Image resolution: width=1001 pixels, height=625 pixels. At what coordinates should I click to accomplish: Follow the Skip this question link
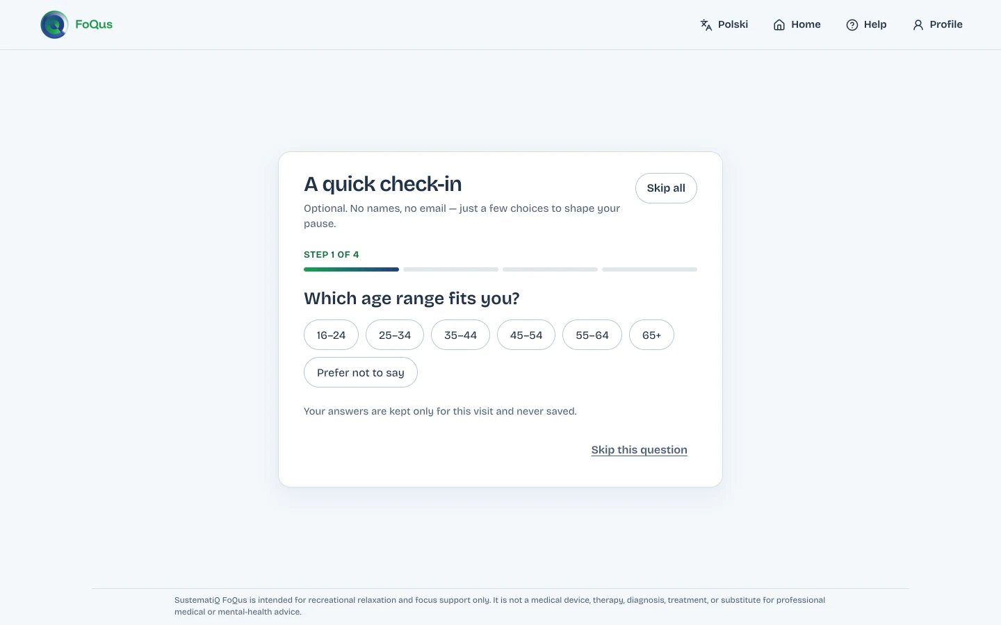coord(640,450)
